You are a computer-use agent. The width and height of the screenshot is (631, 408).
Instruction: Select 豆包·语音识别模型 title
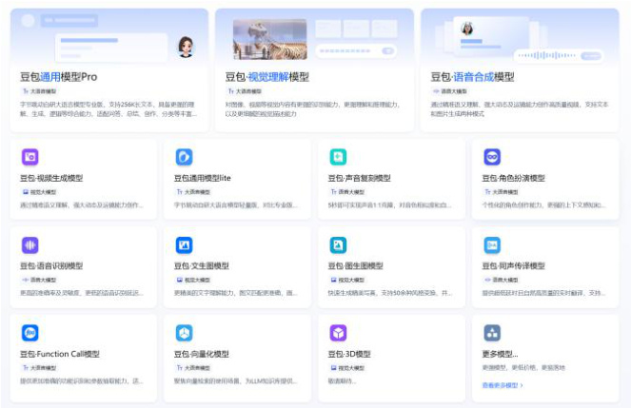pyautogui.click(x=51, y=265)
